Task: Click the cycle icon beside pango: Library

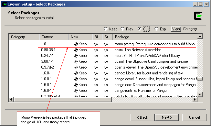Action: click(76, 73)
